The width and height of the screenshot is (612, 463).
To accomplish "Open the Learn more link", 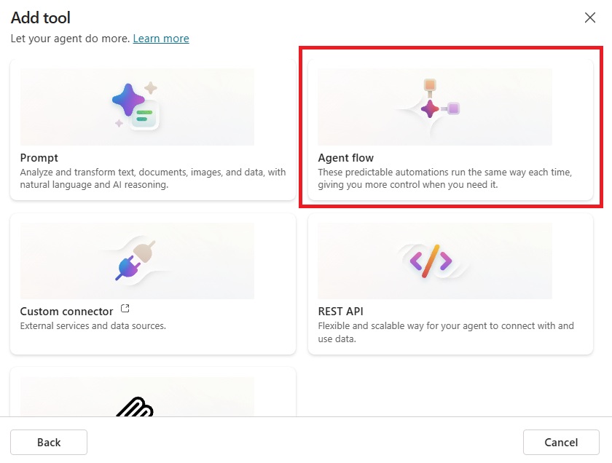I will (161, 39).
